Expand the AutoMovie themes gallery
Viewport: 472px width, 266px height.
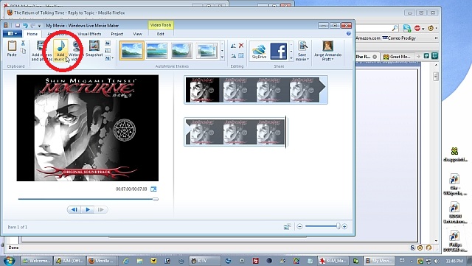pyautogui.click(x=222, y=57)
